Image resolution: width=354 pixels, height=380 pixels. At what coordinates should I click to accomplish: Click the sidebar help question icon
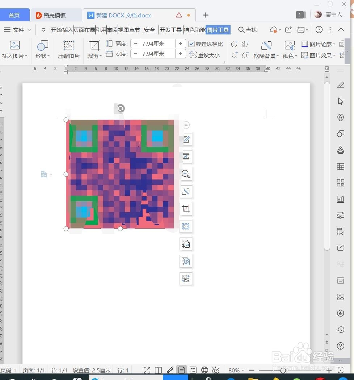coord(341,346)
